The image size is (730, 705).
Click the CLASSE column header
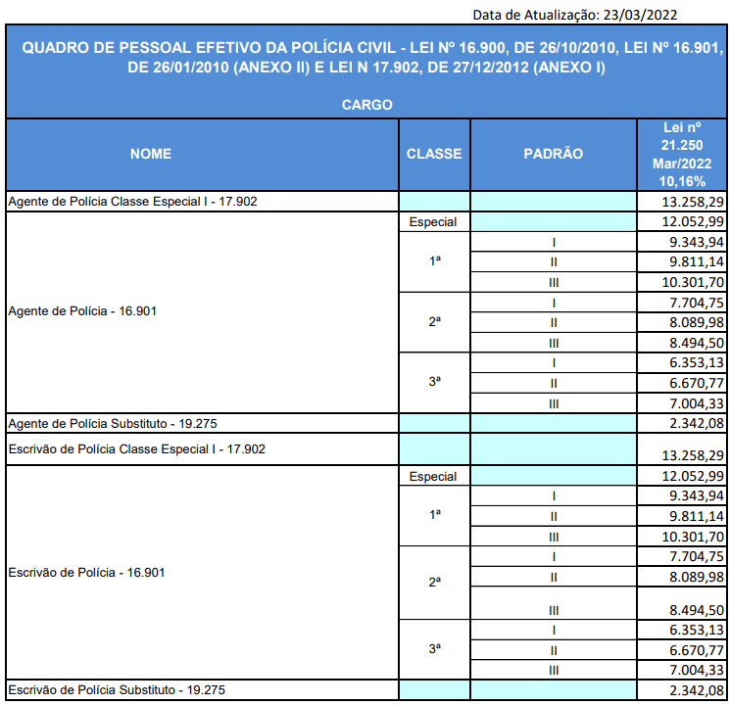[x=434, y=154]
